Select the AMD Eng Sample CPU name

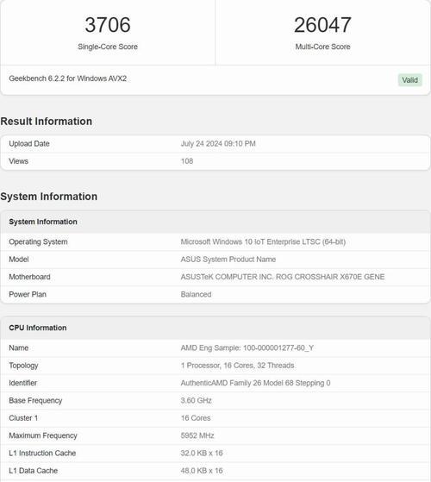(x=247, y=347)
